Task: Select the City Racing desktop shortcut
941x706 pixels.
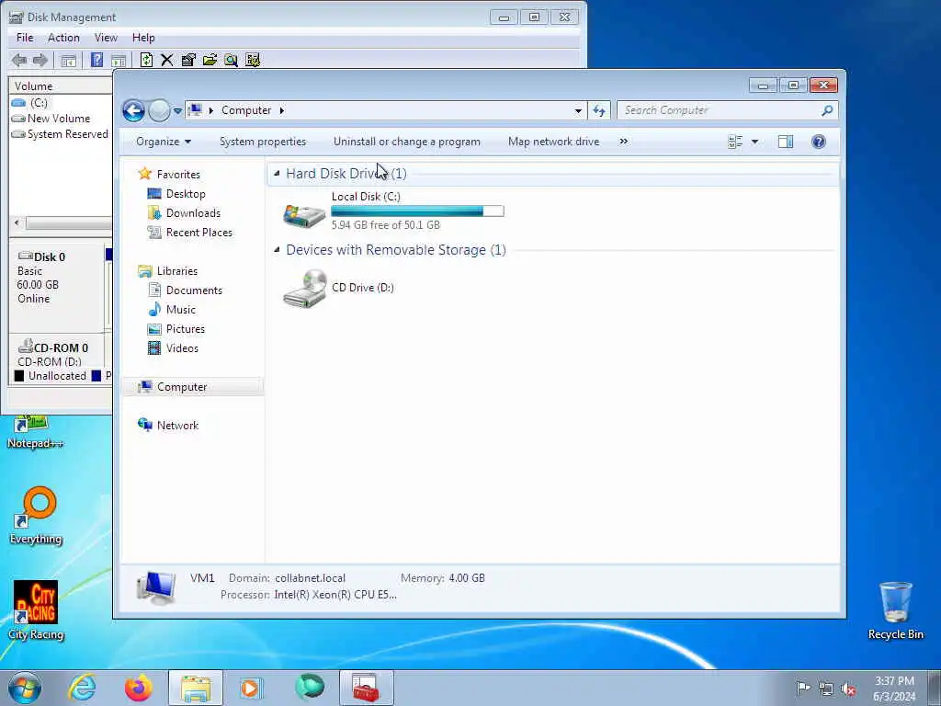Action: [x=36, y=610]
